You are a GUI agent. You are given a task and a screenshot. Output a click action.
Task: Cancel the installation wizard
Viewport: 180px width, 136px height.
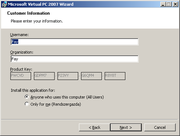(x=160, y=127)
